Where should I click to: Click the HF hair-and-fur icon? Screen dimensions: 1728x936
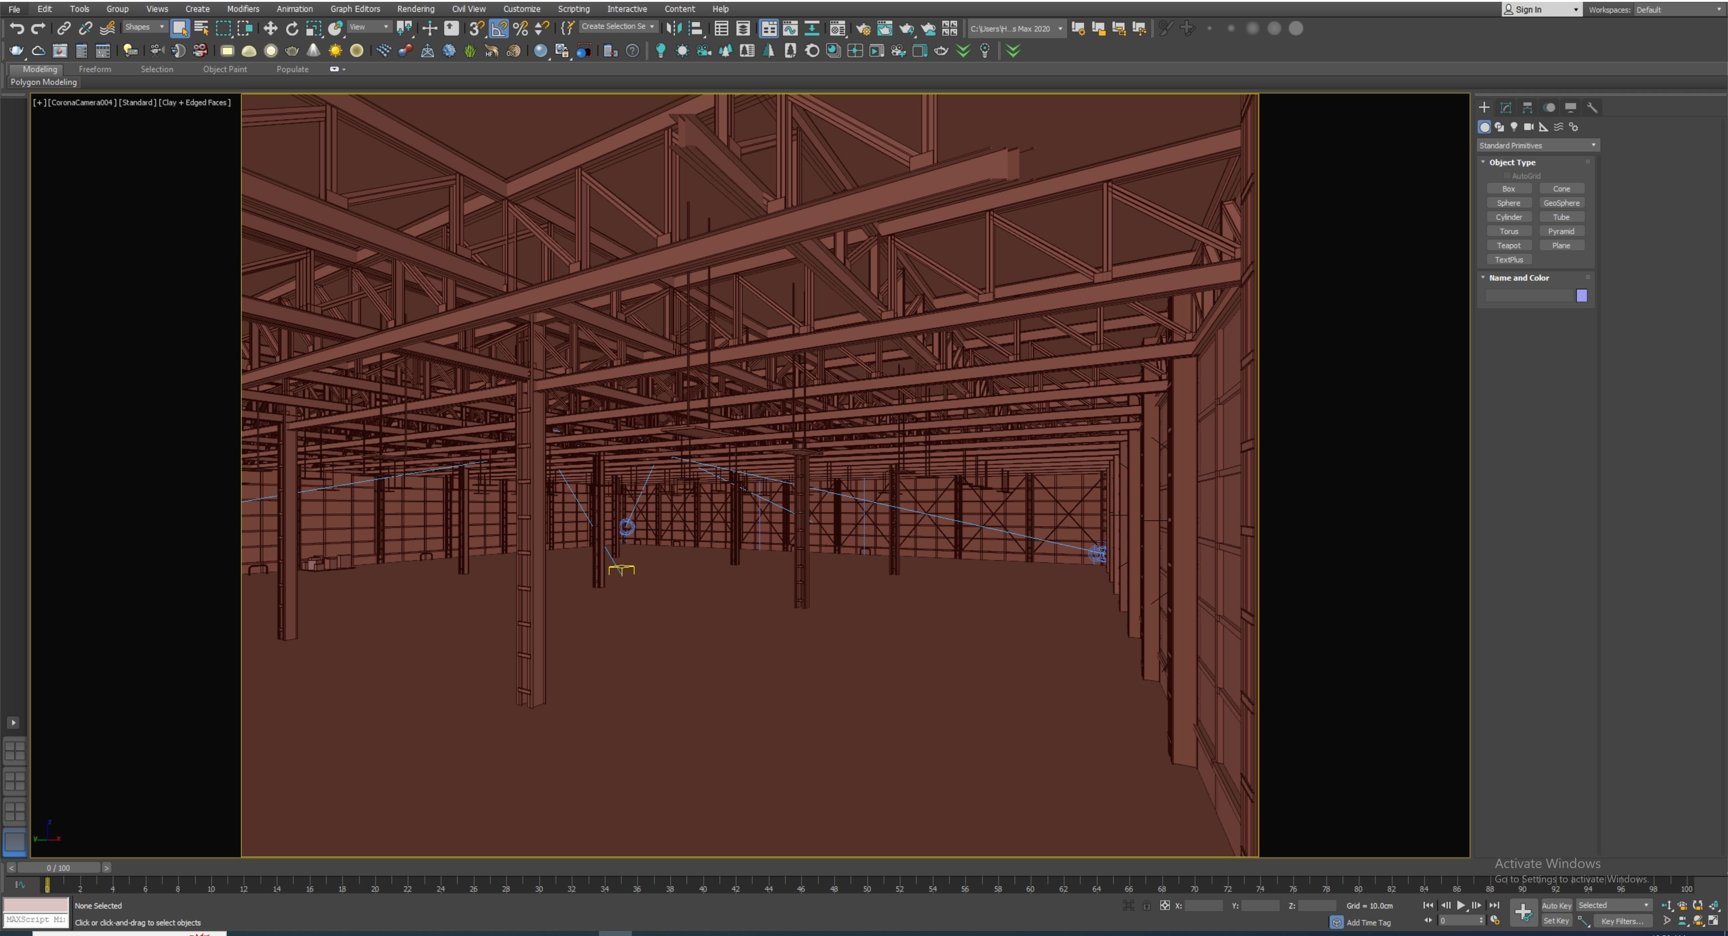492,51
